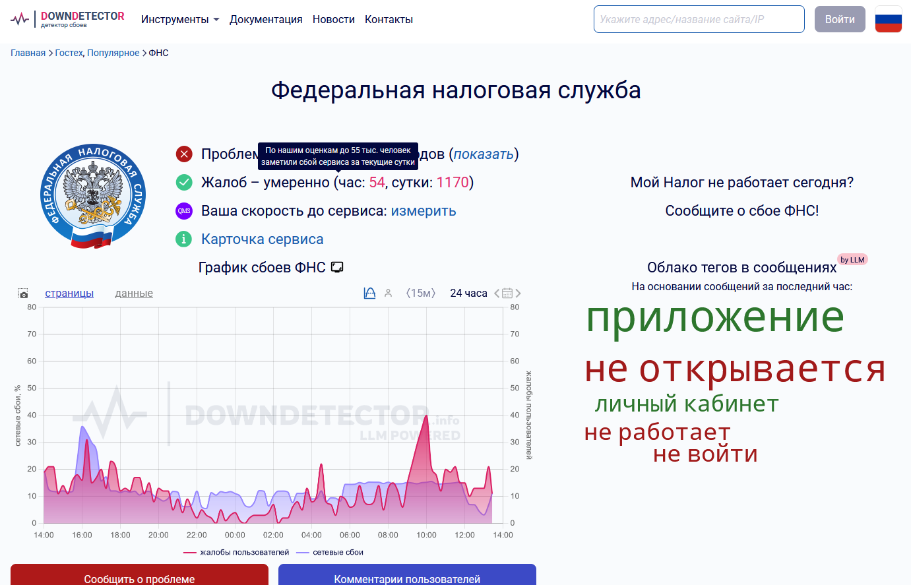Click the chart screenshot camera icon
911x585 pixels.
coord(23,293)
